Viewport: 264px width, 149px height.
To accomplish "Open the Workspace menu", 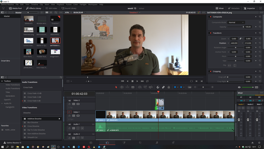I will coord(93,5).
